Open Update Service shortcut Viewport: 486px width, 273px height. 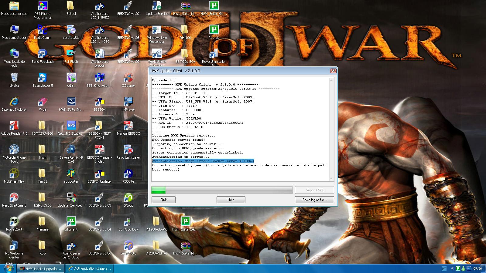pyautogui.click(x=157, y=8)
